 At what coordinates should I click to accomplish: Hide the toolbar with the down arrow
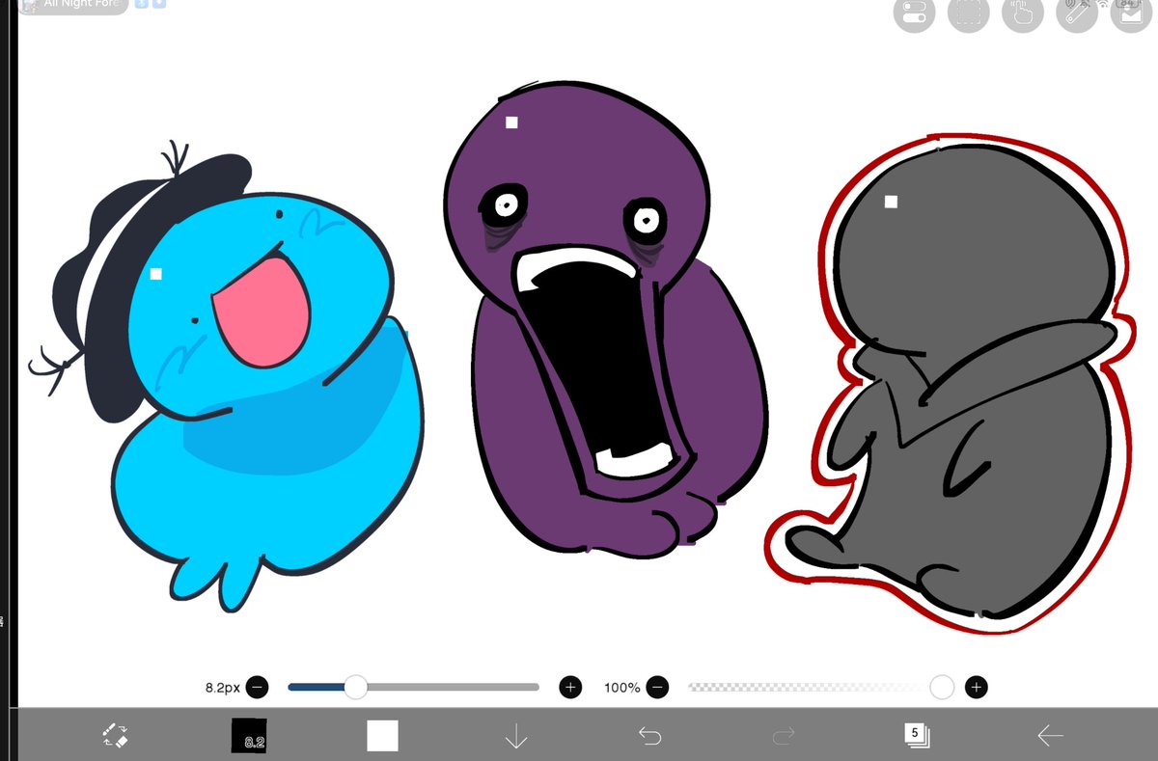click(x=516, y=737)
